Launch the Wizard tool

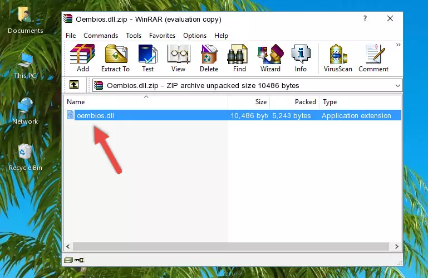pyautogui.click(x=270, y=58)
